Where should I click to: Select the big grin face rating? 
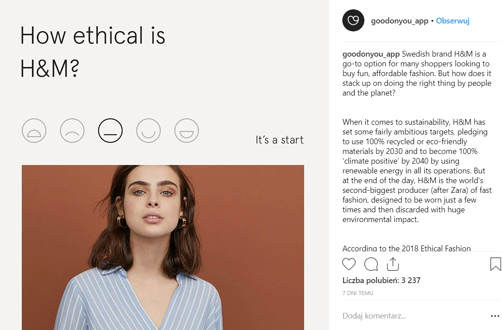coord(186,131)
